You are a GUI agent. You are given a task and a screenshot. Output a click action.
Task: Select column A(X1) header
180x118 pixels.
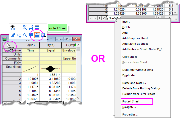coord(31,45)
